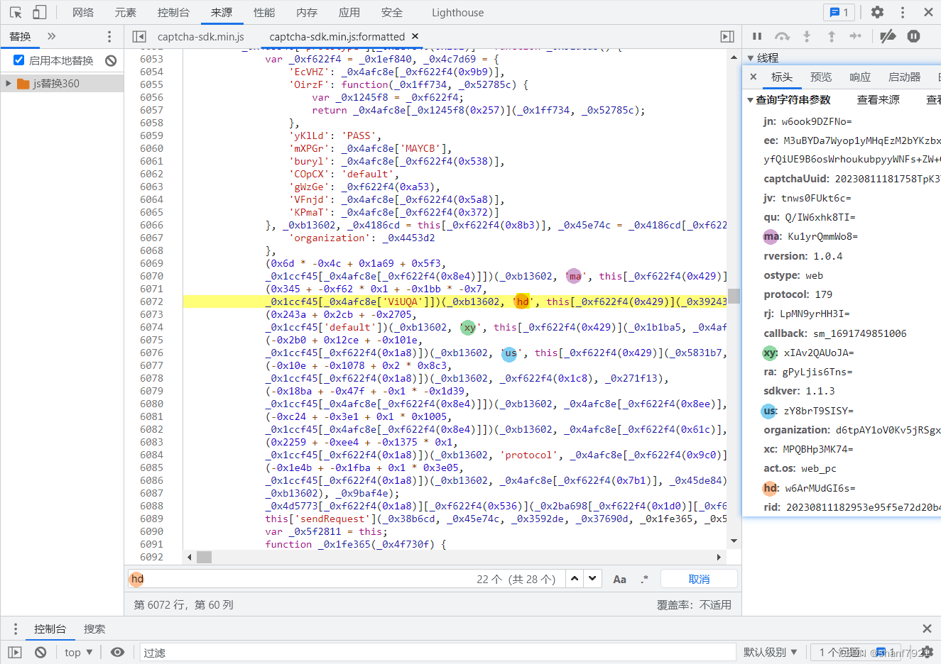
Task: Toggle the device toolbar icon
Action: point(40,12)
